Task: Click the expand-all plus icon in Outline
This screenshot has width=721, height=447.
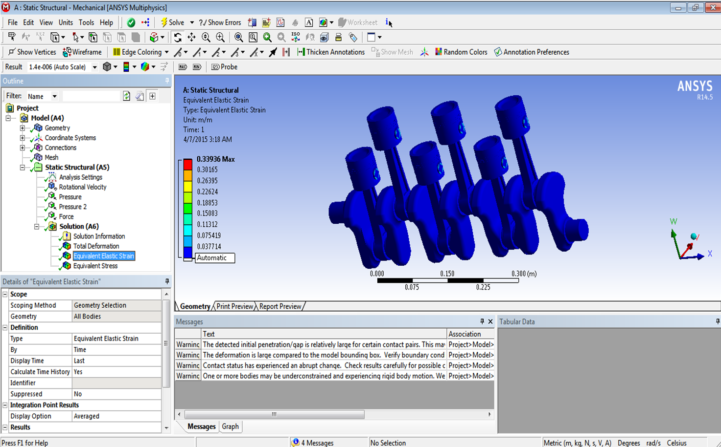Action: click(x=153, y=96)
